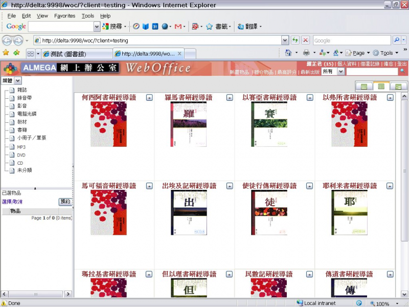Viewport: 409px width, 307px height.
Task: Open the search provider dropdown arrow
Action: (404, 40)
